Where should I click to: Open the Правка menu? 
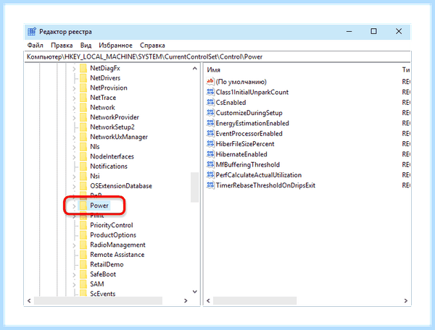pyautogui.click(x=62, y=46)
